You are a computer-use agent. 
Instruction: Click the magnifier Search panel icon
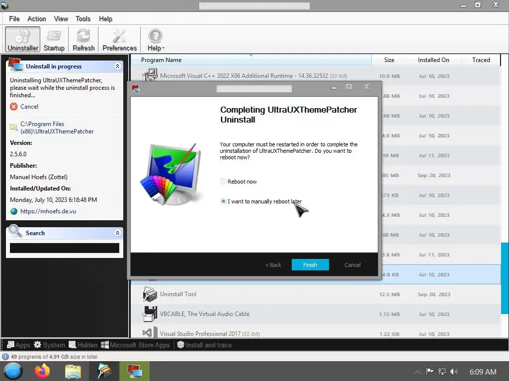[x=15, y=231]
